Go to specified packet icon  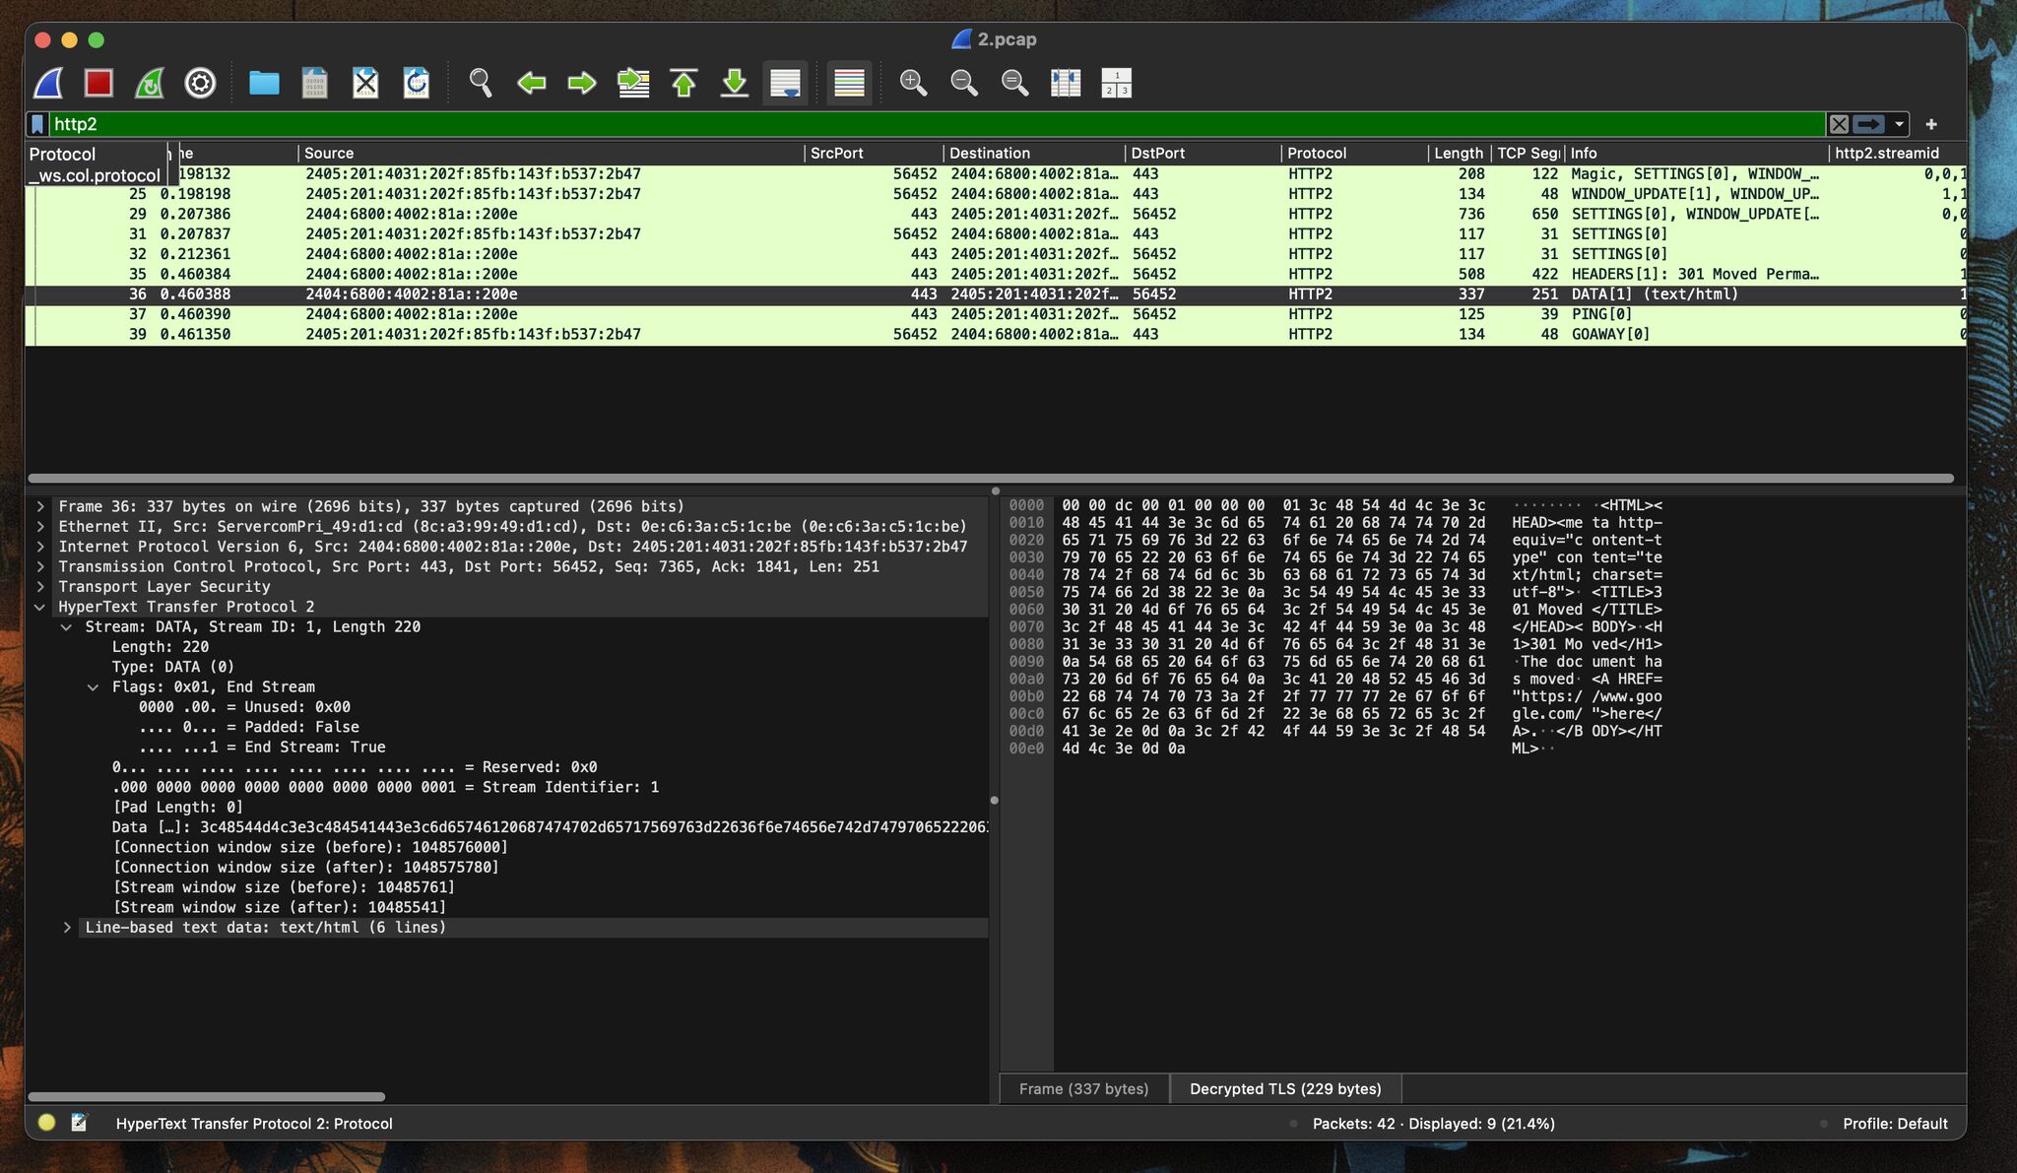click(633, 83)
